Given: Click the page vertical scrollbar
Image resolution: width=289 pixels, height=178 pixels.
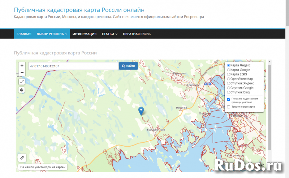Looking at the screenshot, I should pyautogui.click(x=287, y=13).
